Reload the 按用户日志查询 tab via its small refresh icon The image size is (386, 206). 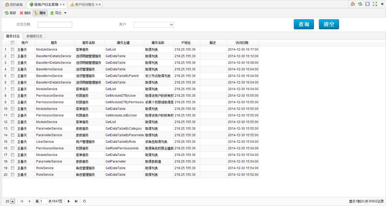point(61,4)
